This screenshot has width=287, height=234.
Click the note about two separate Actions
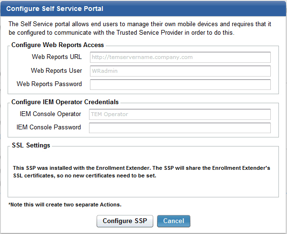pos(65,205)
